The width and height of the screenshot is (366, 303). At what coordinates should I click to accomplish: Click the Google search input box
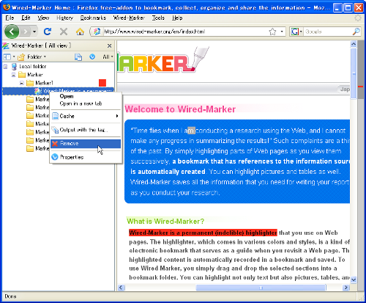pos(327,32)
